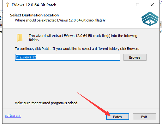This screenshot has height=126, width=162.
Task: Close the EViews 12.0 Patch dialog
Action: [152, 5]
